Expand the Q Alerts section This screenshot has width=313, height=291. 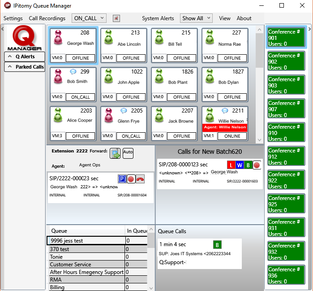point(25,56)
